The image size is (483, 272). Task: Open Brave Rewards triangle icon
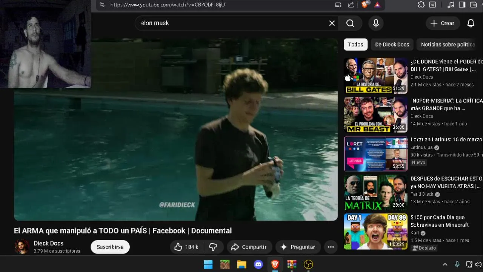[377, 5]
